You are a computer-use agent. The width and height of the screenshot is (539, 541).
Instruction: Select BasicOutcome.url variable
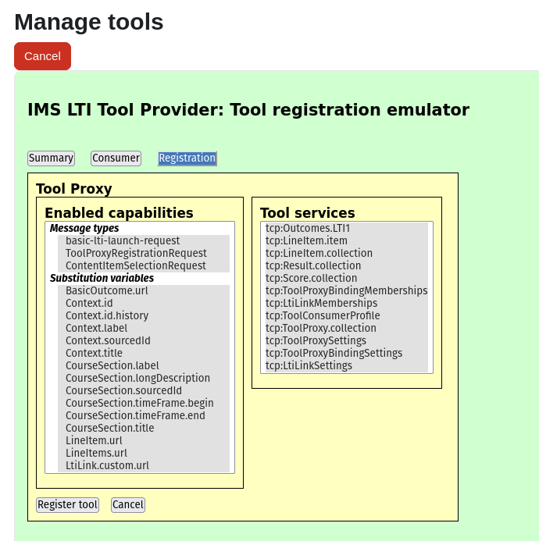pos(144,291)
